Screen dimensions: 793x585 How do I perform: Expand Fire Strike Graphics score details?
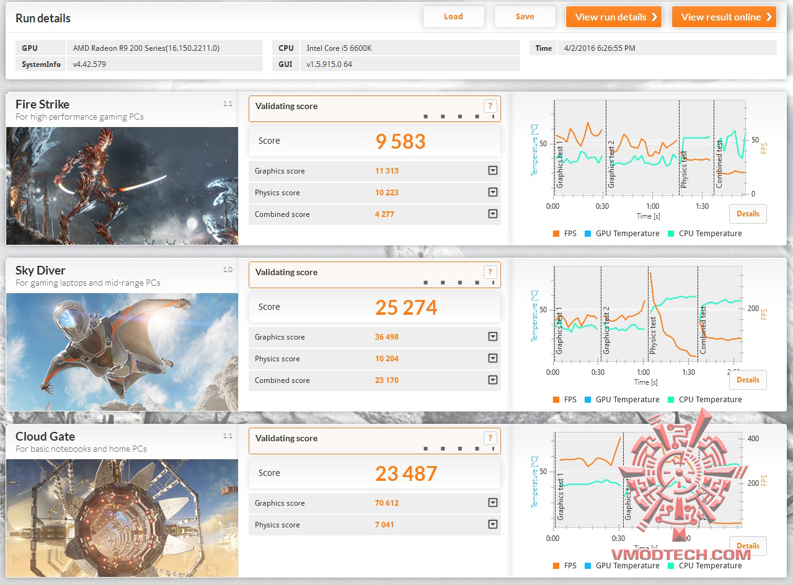click(x=493, y=170)
